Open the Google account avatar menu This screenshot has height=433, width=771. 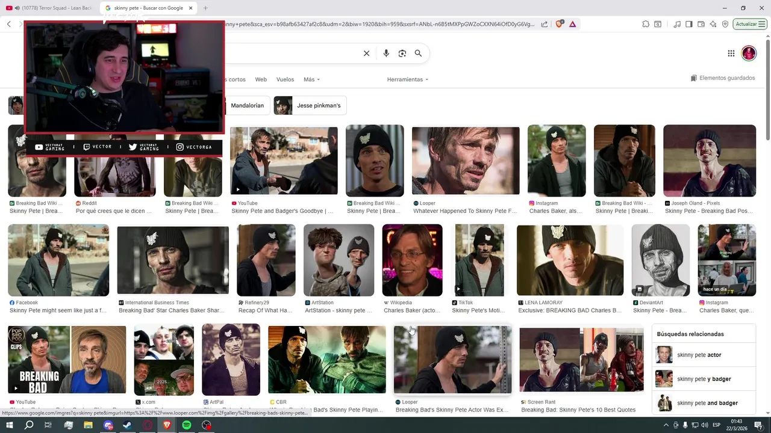click(x=749, y=54)
